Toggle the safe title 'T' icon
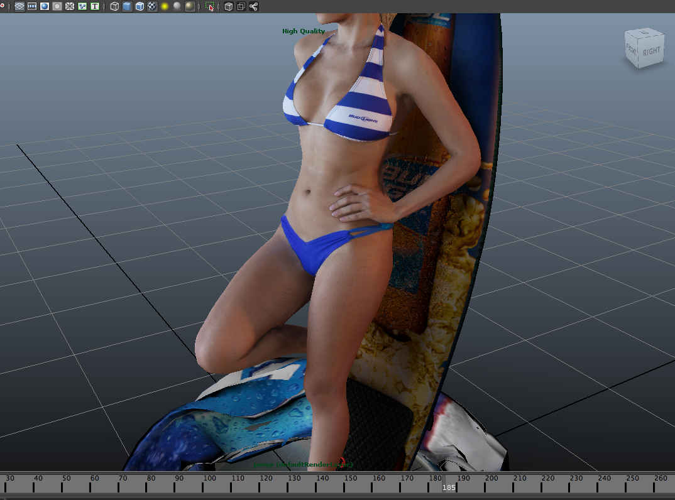The height and width of the screenshot is (500, 675). point(95,6)
